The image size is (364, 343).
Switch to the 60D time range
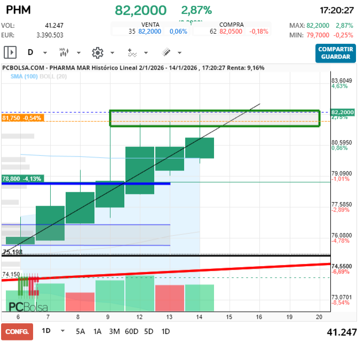tap(131, 331)
